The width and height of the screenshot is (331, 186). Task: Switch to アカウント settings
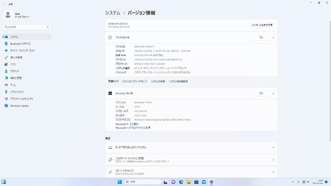pos(14,71)
